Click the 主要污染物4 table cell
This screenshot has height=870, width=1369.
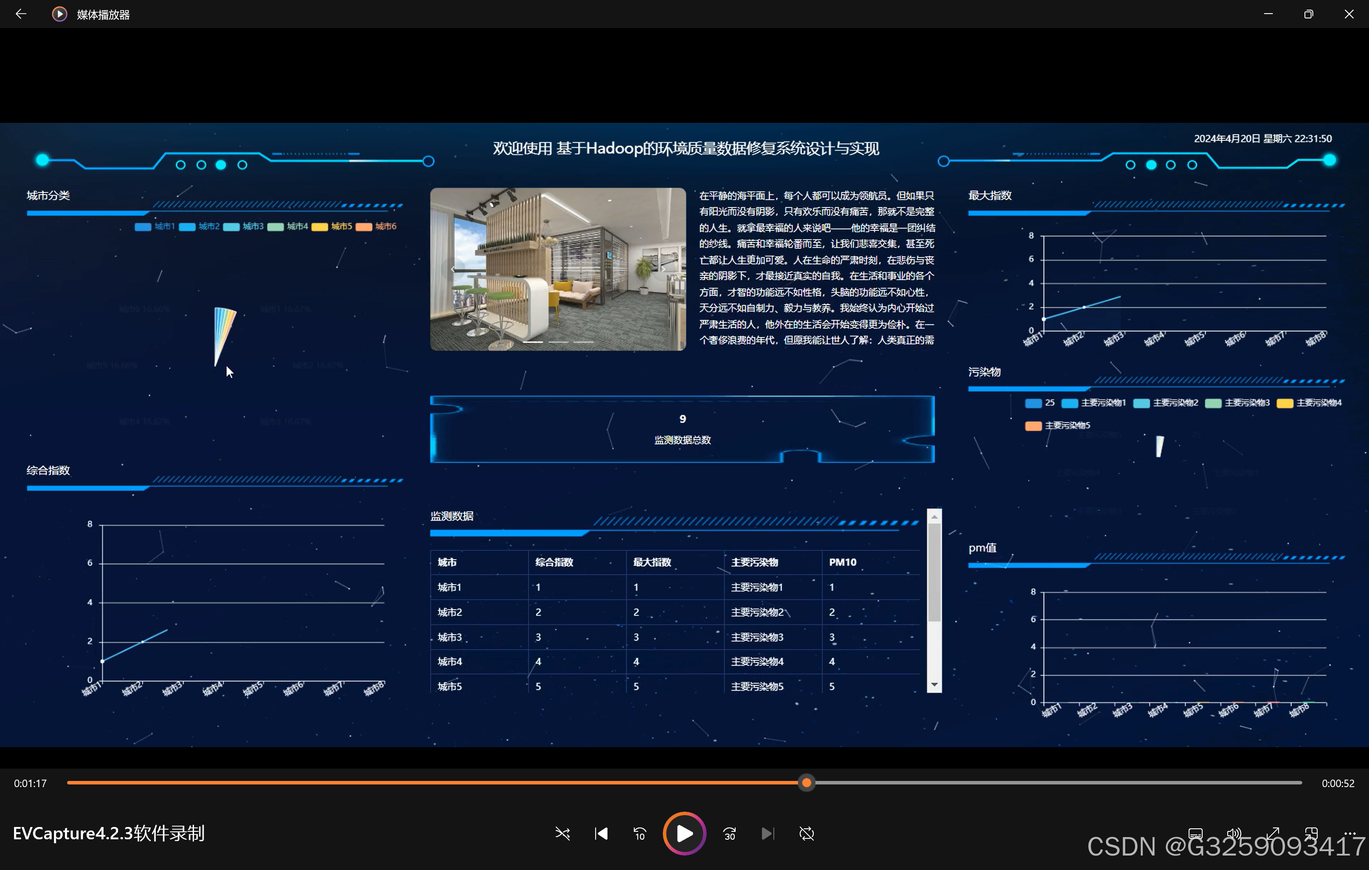coord(773,662)
